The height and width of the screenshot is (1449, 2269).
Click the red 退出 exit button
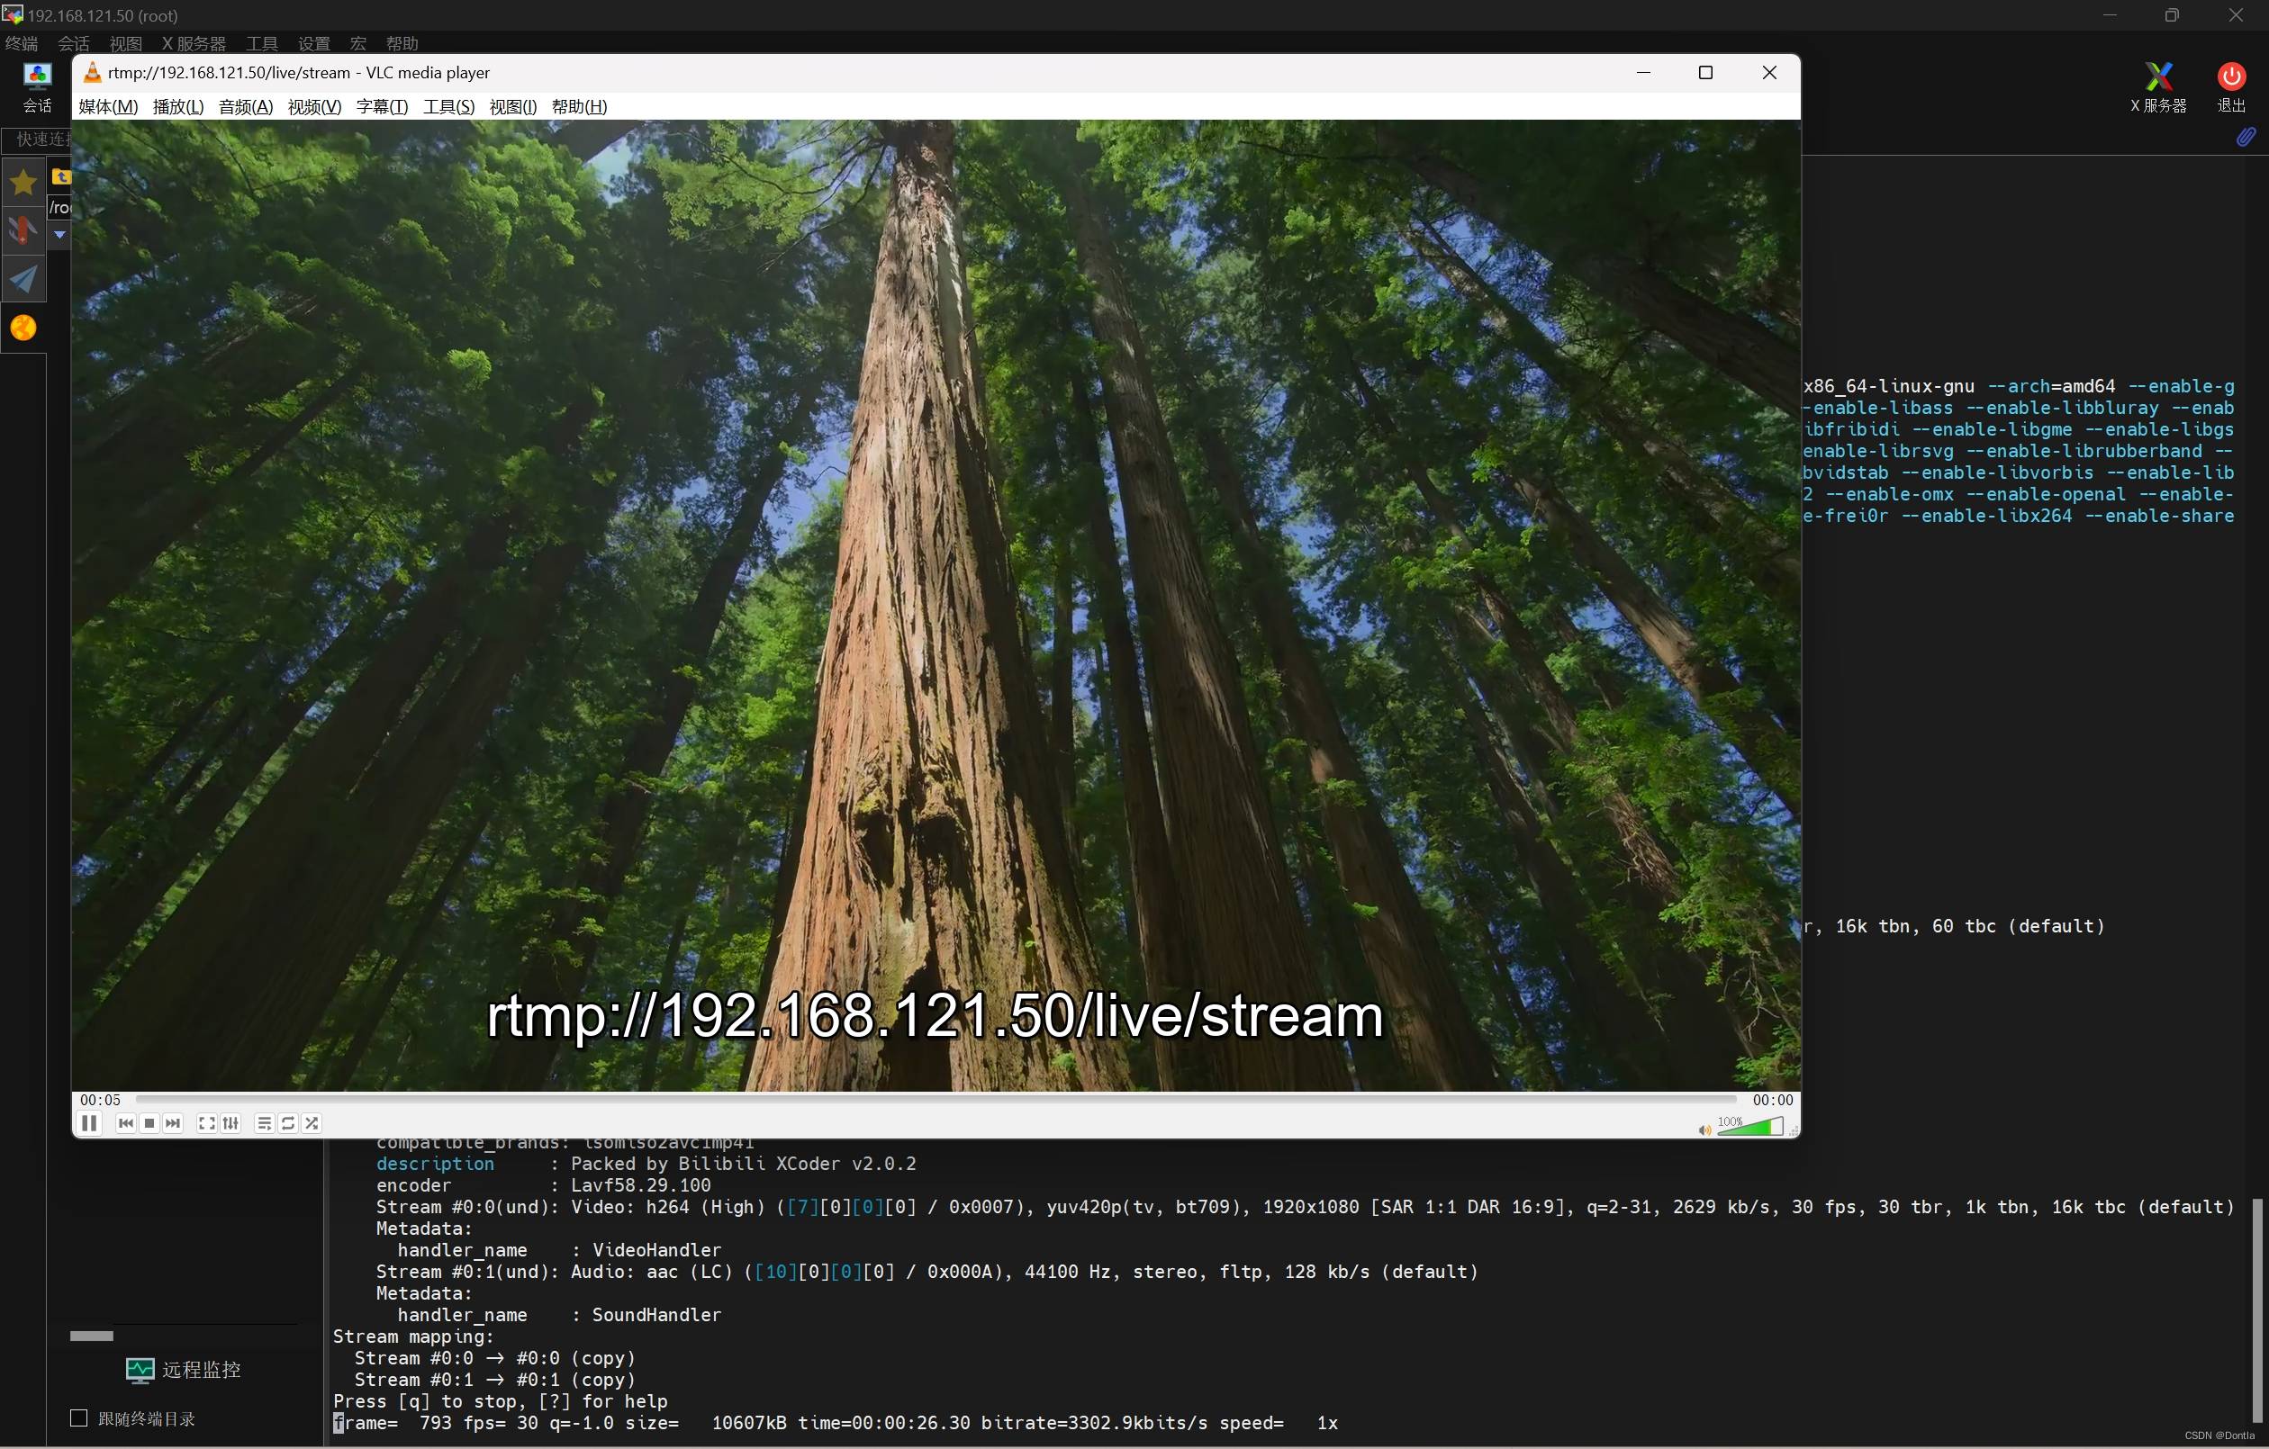tap(2230, 87)
